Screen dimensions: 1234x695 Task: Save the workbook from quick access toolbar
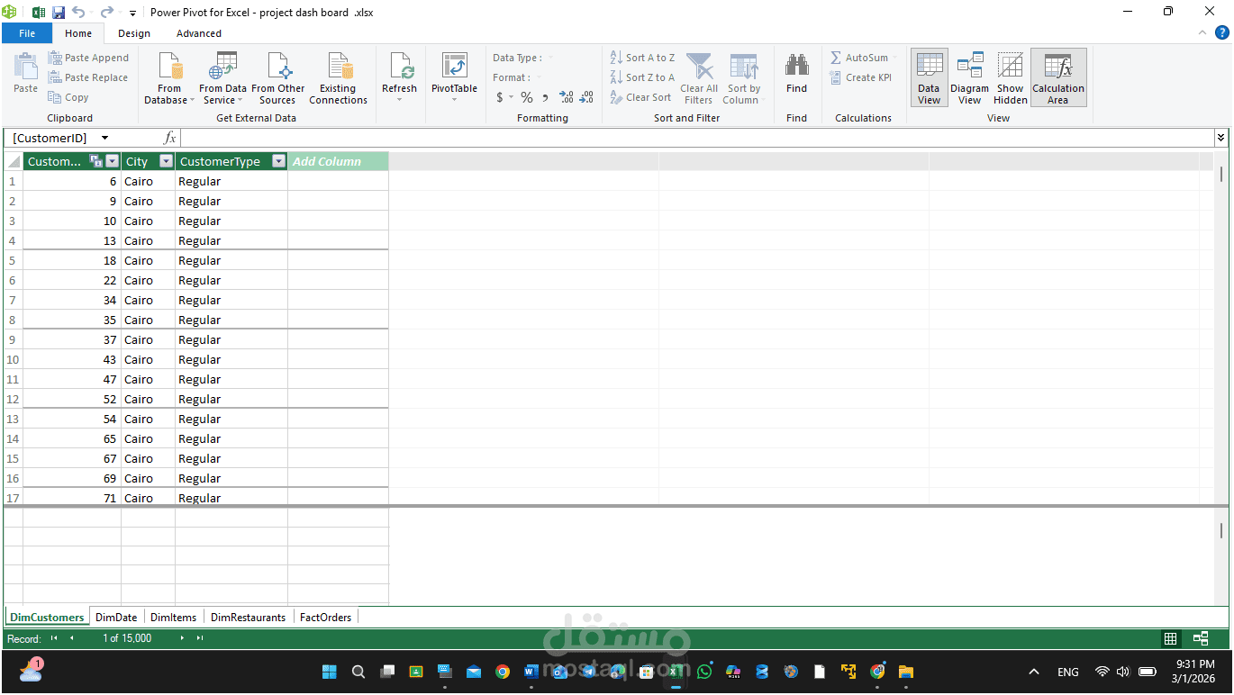pos(59,13)
